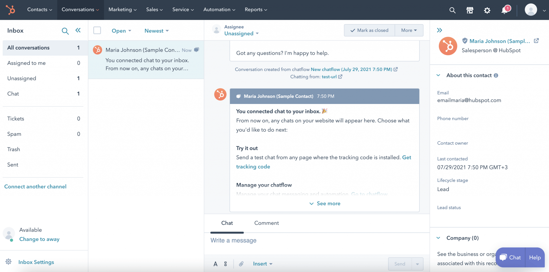549x272 pixels.
Task: Search conversations using the inbox magnifier
Action: (65, 31)
